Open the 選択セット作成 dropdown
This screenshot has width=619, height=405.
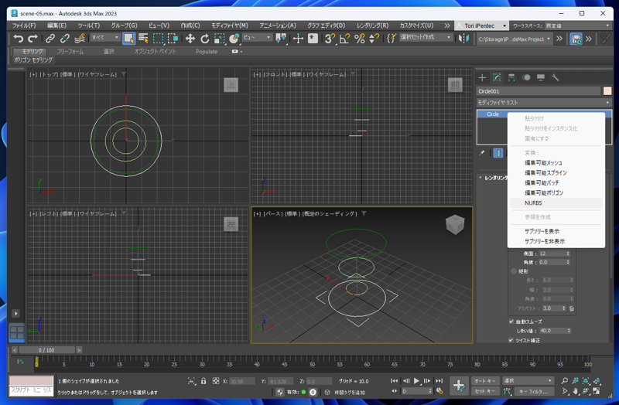coord(426,37)
